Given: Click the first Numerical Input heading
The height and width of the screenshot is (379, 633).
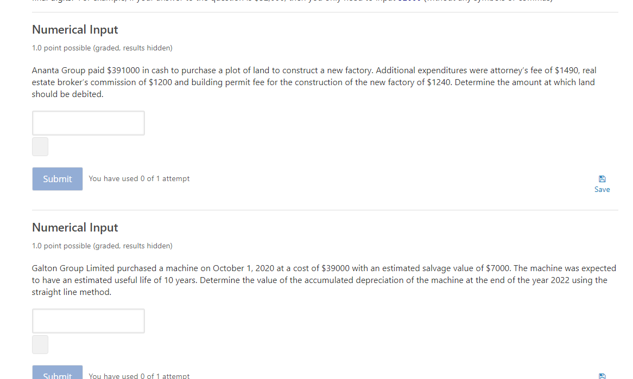Looking at the screenshot, I should (75, 29).
